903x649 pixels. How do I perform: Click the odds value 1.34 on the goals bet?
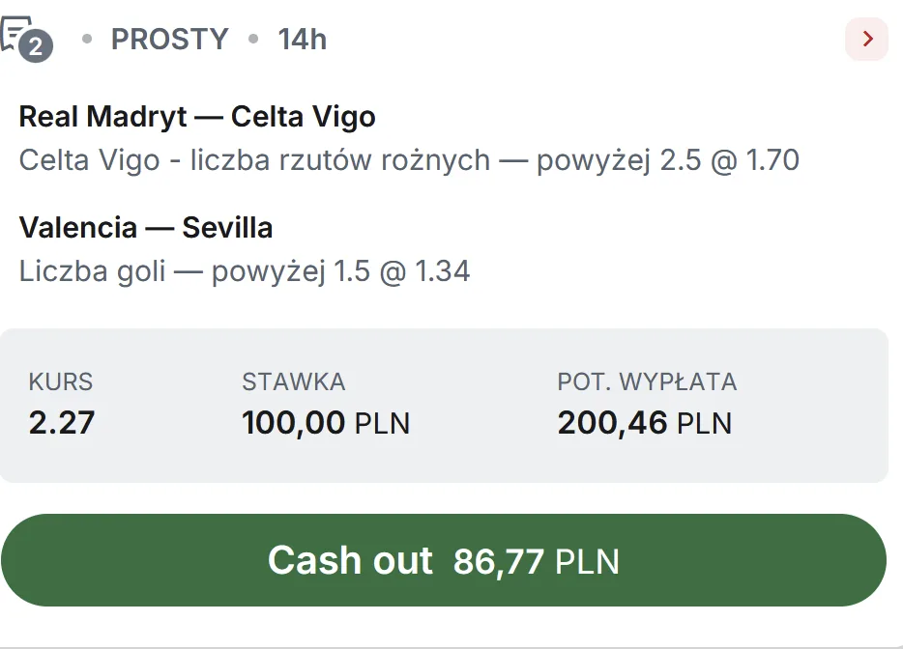click(447, 270)
